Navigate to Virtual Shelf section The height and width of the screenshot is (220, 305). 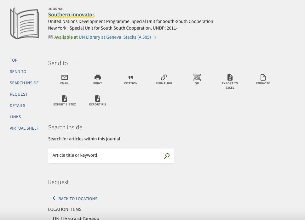pos(24,128)
